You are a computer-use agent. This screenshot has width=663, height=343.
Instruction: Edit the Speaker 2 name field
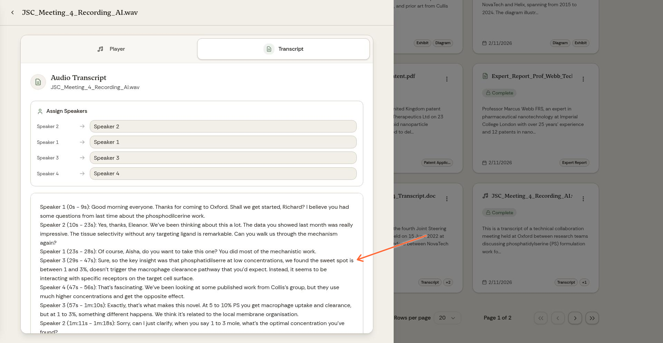[x=223, y=126]
